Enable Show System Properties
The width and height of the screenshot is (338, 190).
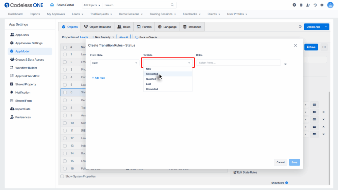[62, 176]
